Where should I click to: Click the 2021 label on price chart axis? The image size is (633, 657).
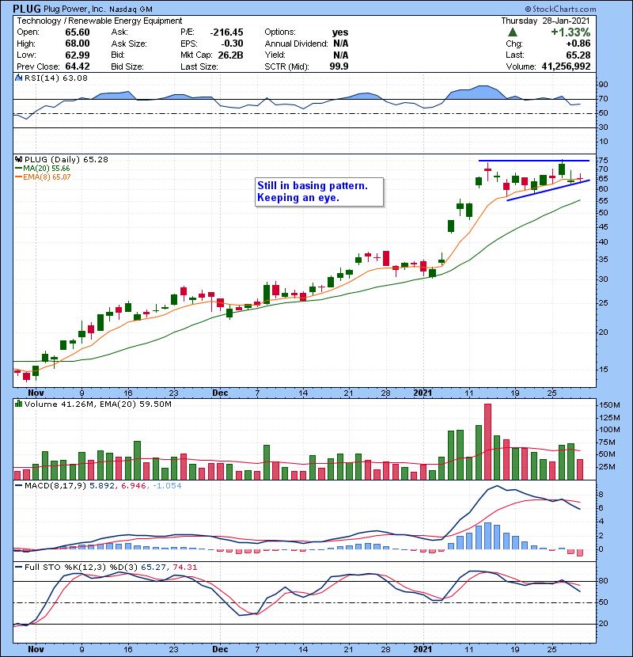(x=423, y=393)
